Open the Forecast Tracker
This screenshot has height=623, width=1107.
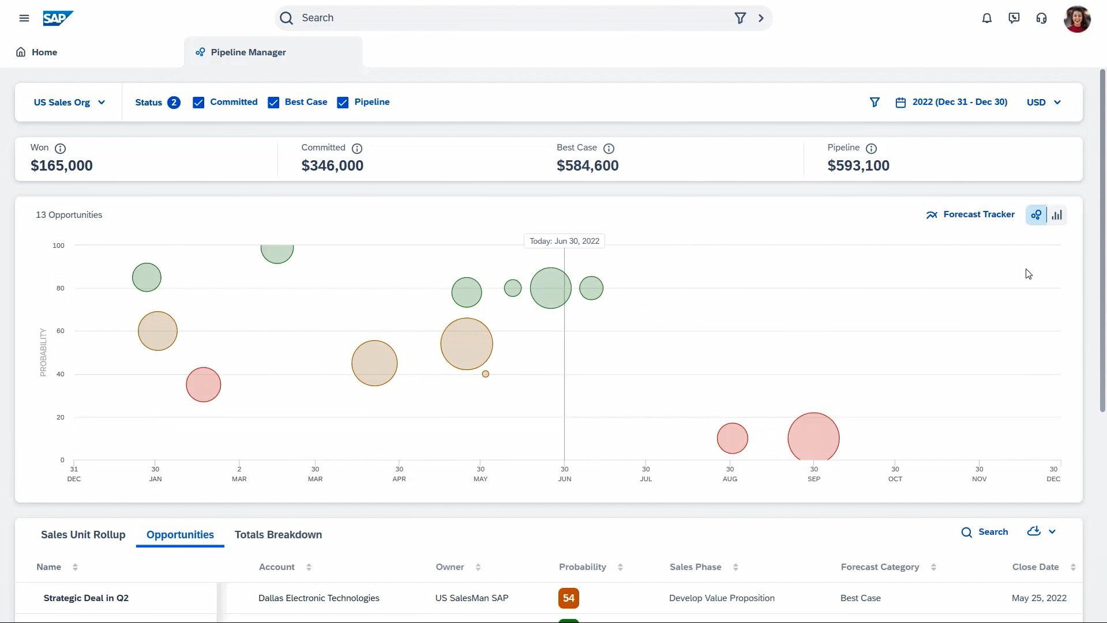tap(970, 214)
